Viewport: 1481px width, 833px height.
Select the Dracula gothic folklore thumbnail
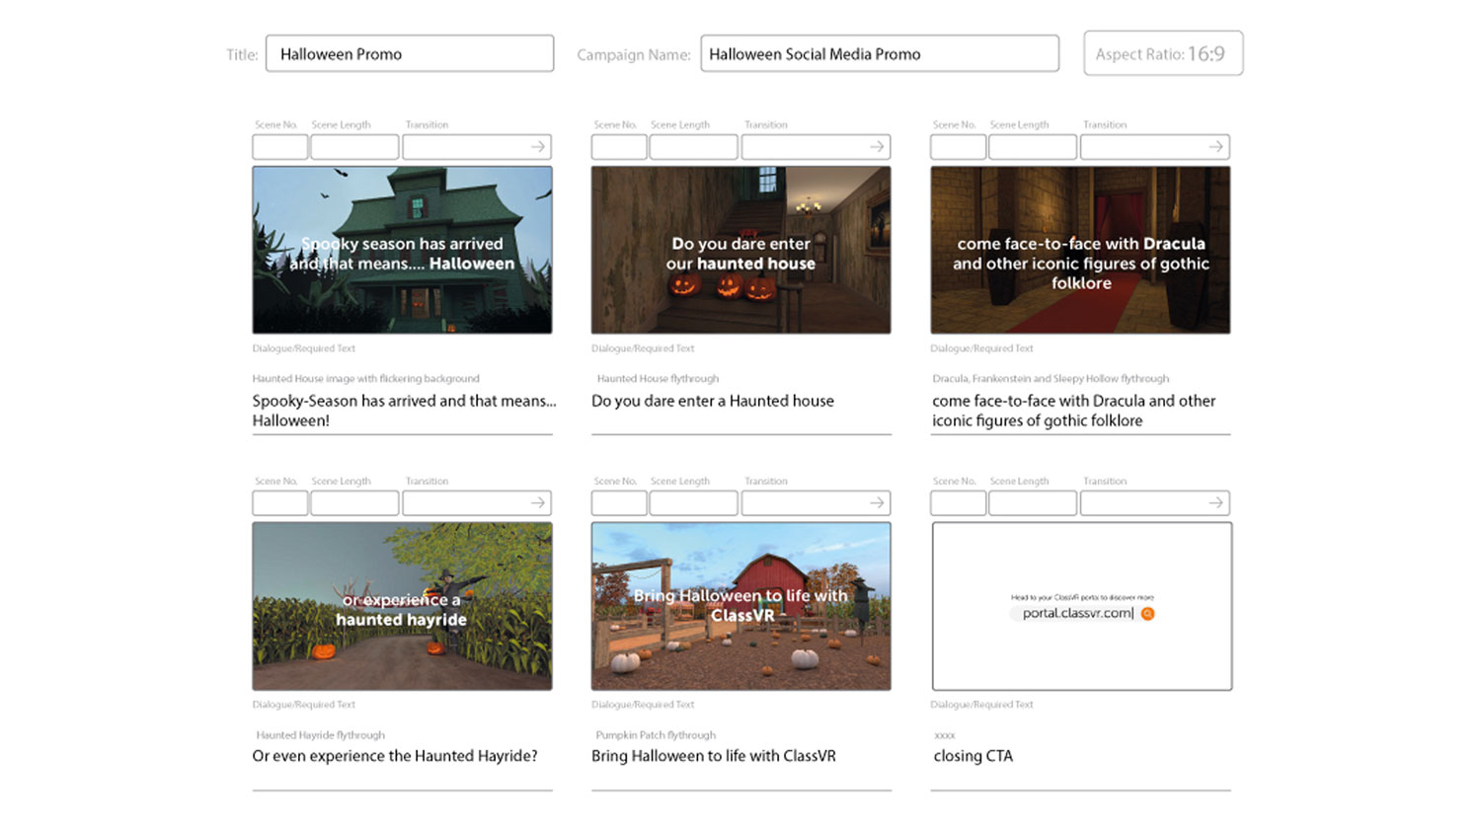[x=1080, y=250]
